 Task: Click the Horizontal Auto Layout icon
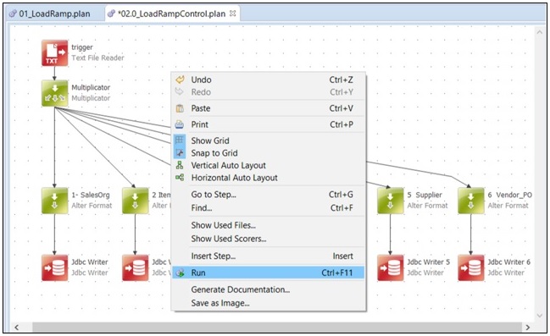tap(180, 177)
